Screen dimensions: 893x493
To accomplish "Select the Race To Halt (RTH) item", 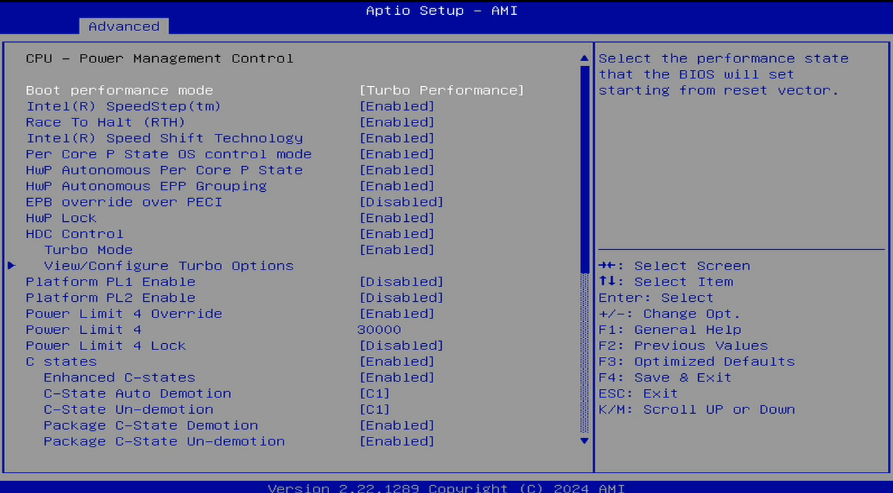I will 105,122.
